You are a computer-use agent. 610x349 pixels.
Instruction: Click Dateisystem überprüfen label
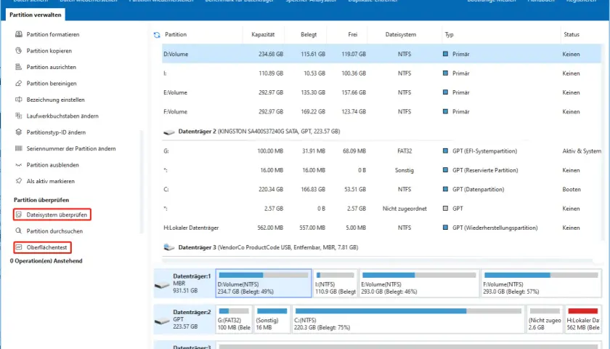coord(57,214)
